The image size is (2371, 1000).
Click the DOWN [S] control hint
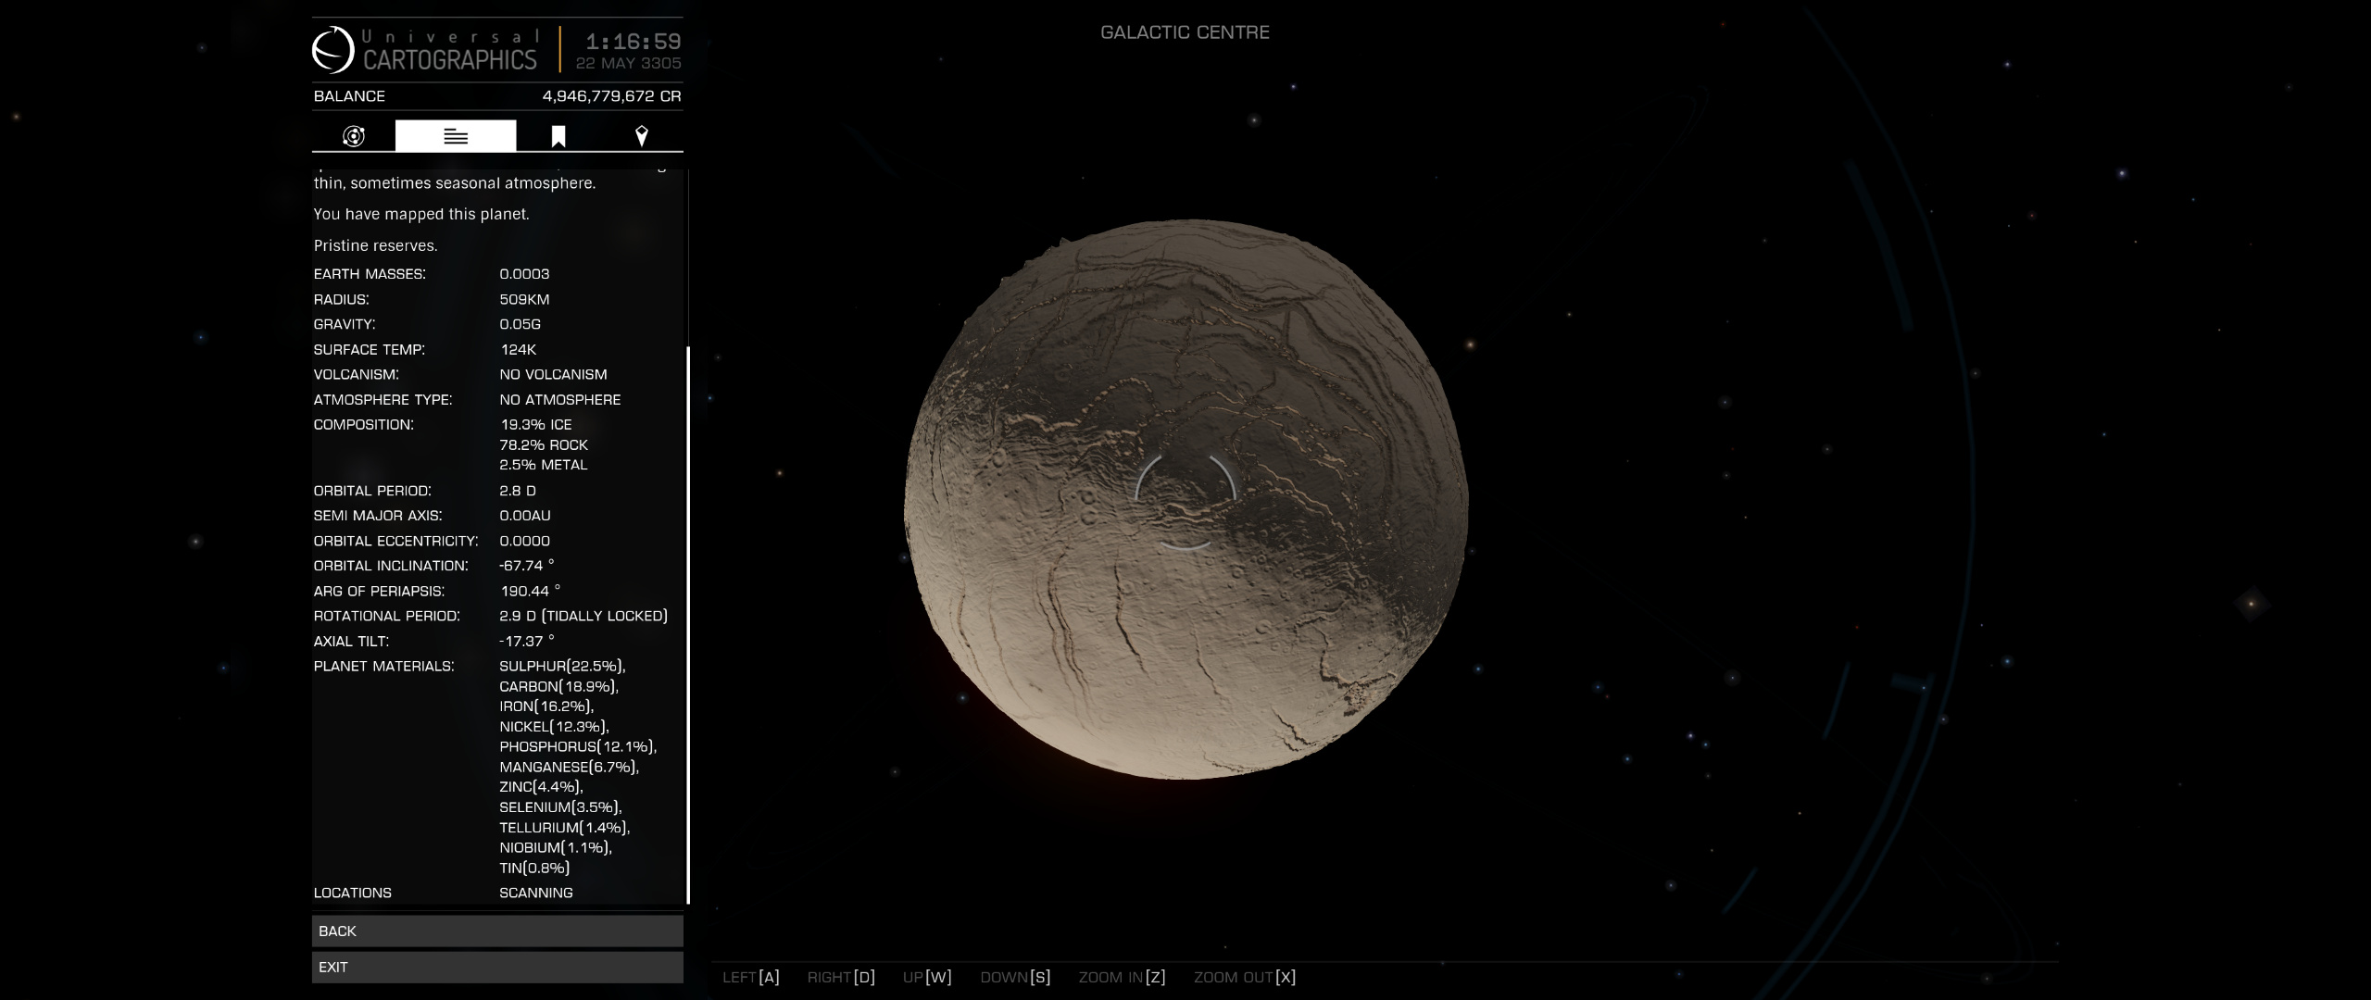pyautogui.click(x=1015, y=977)
